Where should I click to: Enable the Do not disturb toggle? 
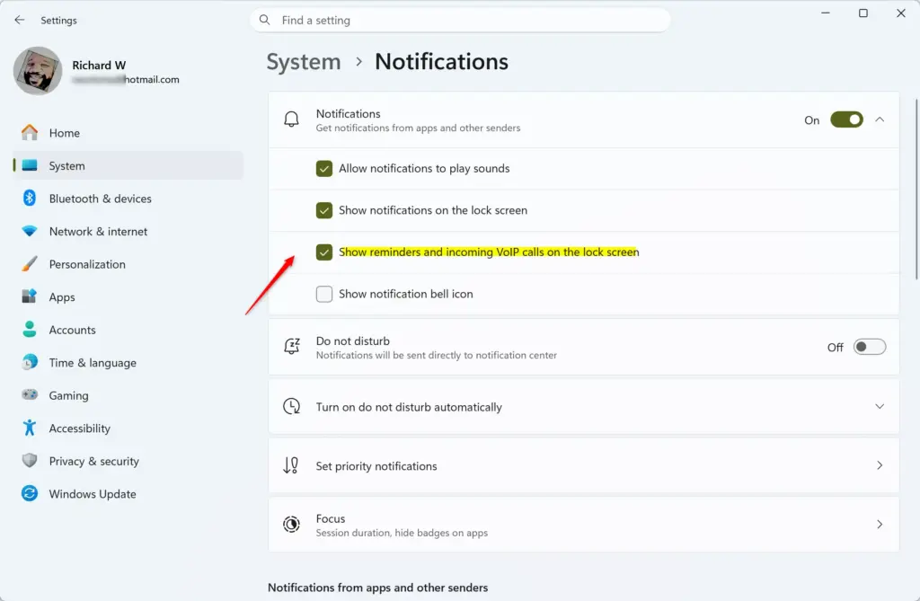870,347
